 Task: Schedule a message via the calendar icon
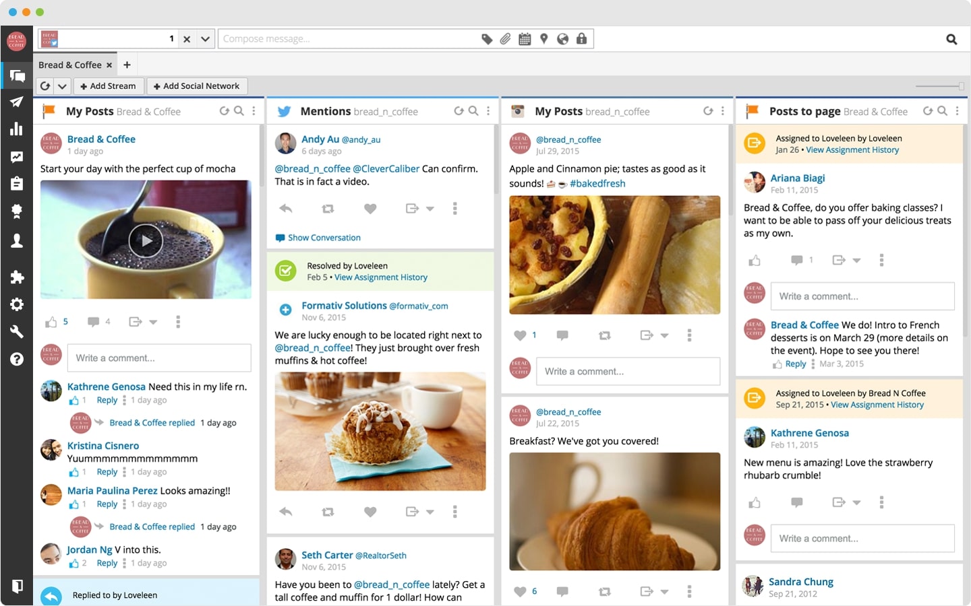click(525, 38)
